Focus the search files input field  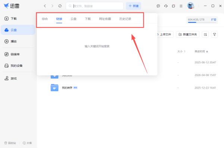click(94, 6)
